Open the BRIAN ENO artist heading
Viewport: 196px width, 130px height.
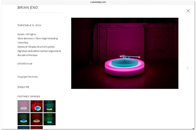tap(28, 8)
